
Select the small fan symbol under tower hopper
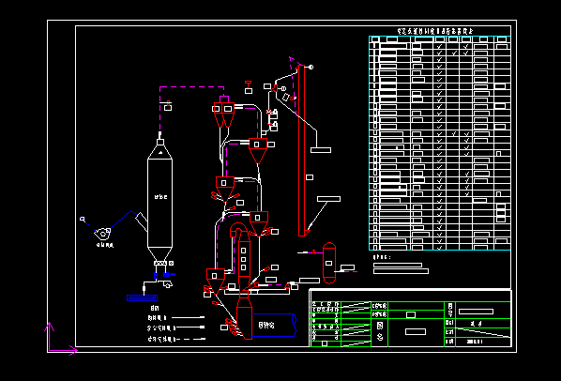pyautogui.click(x=167, y=284)
